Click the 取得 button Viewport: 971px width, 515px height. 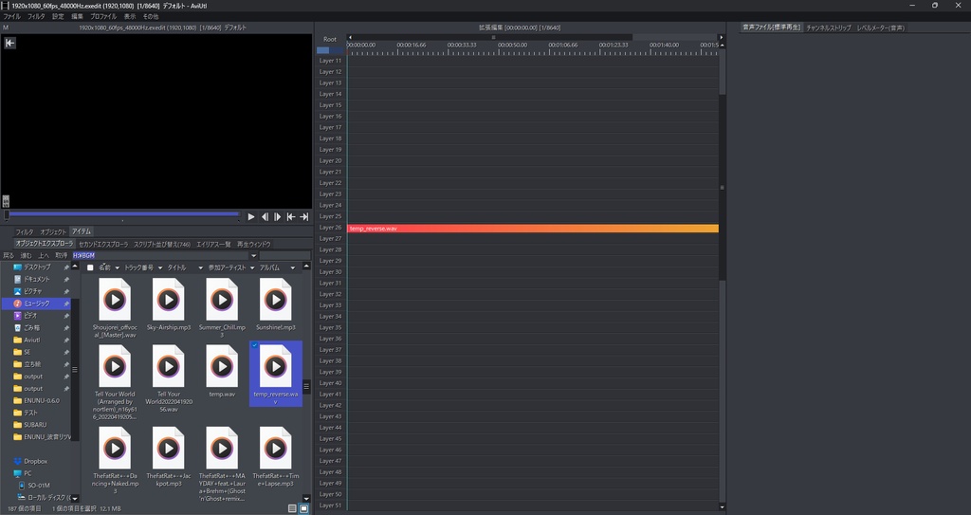pos(62,255)
